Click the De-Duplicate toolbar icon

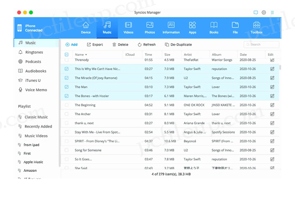tap(167, 44)
